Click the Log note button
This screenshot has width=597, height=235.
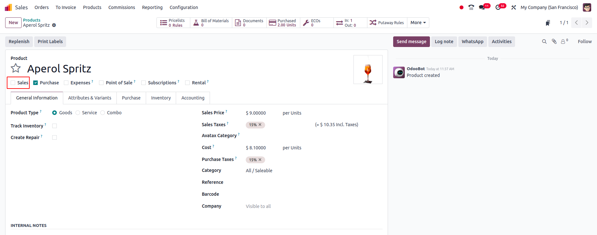(x=444, y=42)
